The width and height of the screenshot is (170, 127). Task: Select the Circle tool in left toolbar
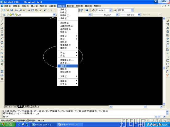coord(2,43)
